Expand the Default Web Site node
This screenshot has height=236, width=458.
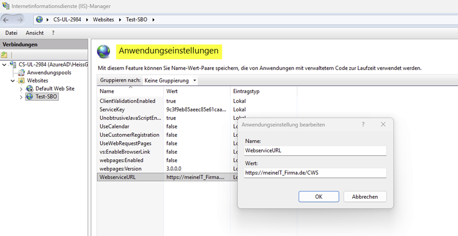click(21, 89)
